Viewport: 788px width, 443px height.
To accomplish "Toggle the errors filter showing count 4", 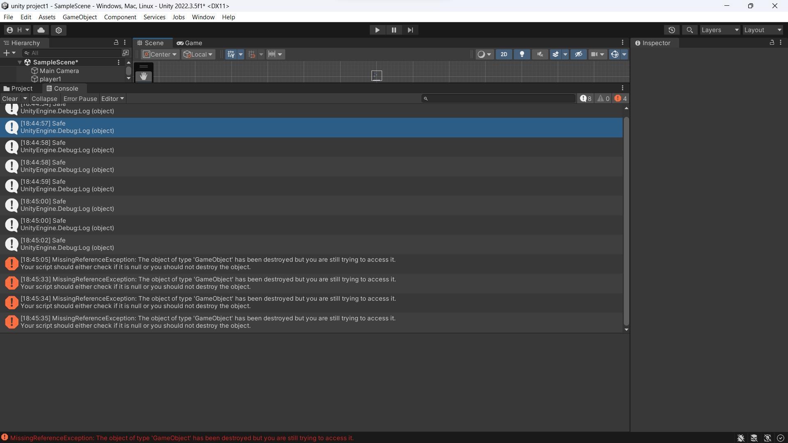I will tap(620, 98).
